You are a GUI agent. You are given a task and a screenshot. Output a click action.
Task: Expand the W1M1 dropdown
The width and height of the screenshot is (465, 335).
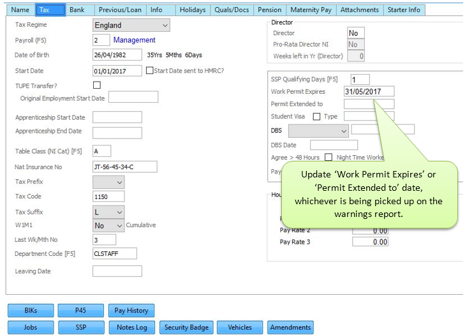[108, 226]
